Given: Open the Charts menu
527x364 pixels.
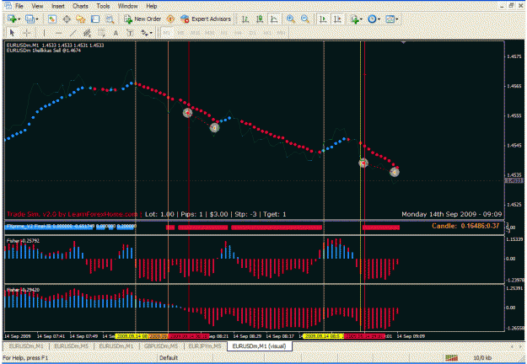Looking at the screenshot, I should pos(80,6).
